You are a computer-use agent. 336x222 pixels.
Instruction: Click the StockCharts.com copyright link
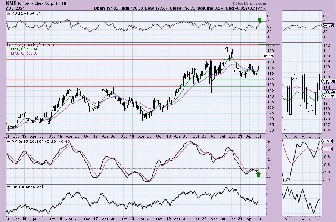coord(249,3)
